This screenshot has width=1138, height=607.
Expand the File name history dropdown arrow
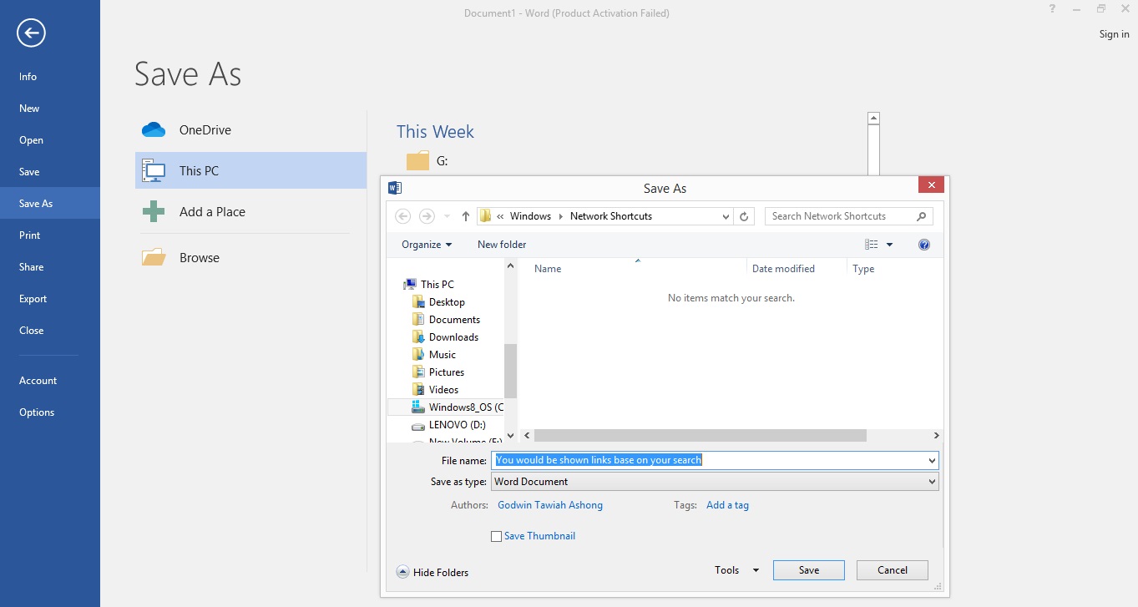click(932, 460)
